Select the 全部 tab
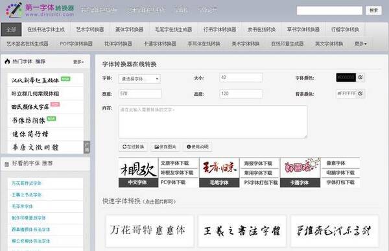The height and width of the screenshot is (251, 389). point(11,30)
